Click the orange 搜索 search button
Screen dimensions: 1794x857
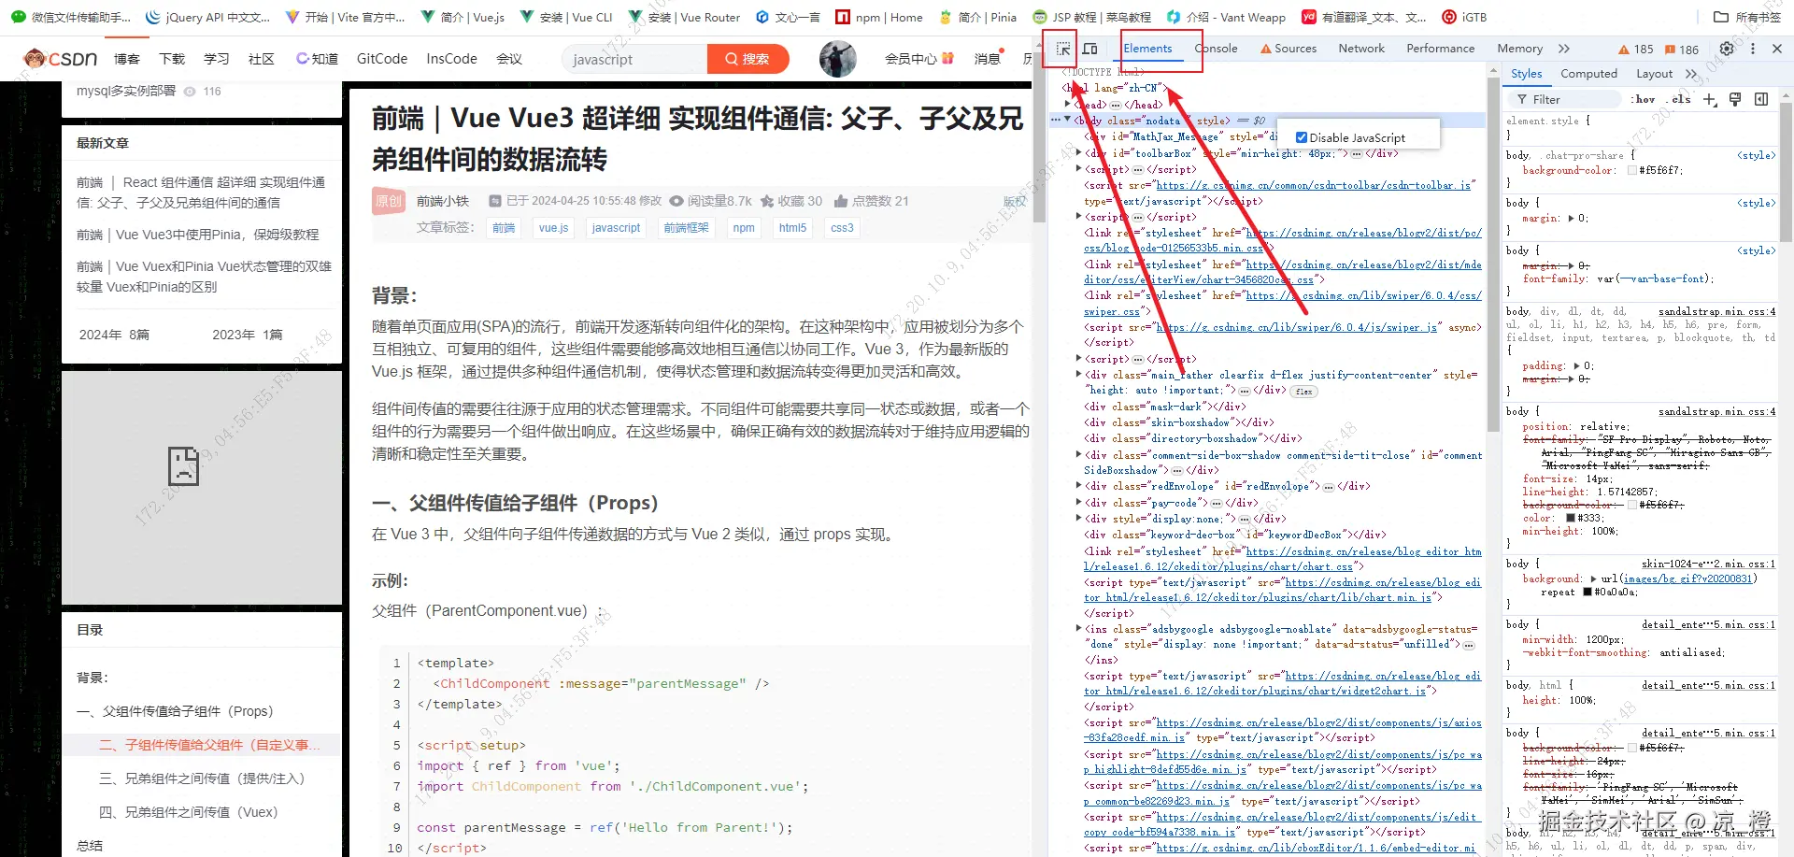click(x=747, y=59)
